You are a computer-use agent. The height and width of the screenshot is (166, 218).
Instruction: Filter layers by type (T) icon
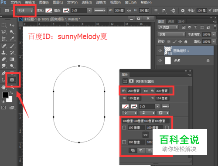[x=196, y=27]
